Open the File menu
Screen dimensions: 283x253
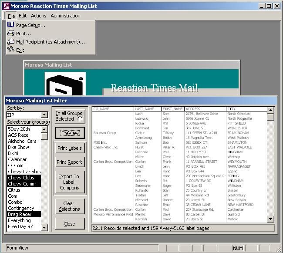click(x=11, y=16)
